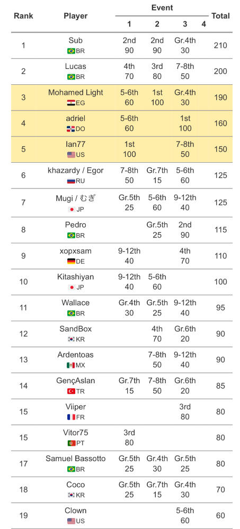
Task: Click the Mexico flag under Ardentoas
Action: [71, 365]
